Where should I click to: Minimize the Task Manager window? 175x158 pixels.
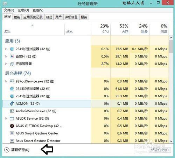(x=151, y=3)
